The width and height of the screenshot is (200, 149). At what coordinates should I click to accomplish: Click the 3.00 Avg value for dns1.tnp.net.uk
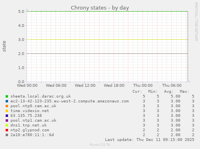coord(175,125)
